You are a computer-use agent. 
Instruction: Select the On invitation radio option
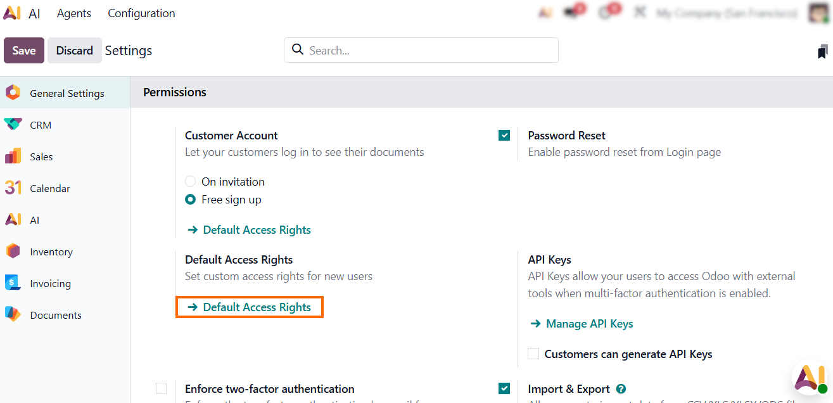pyautogui.click(x=190, y=182)
